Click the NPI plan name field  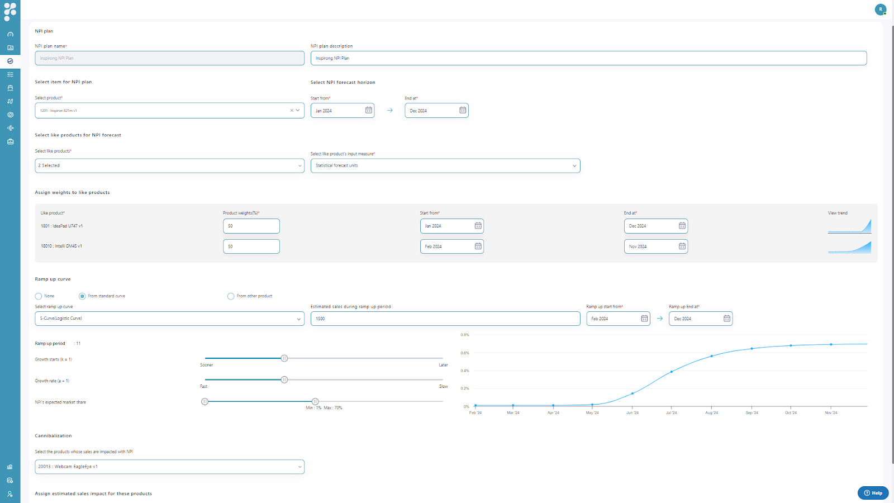[x=170, y=58]
